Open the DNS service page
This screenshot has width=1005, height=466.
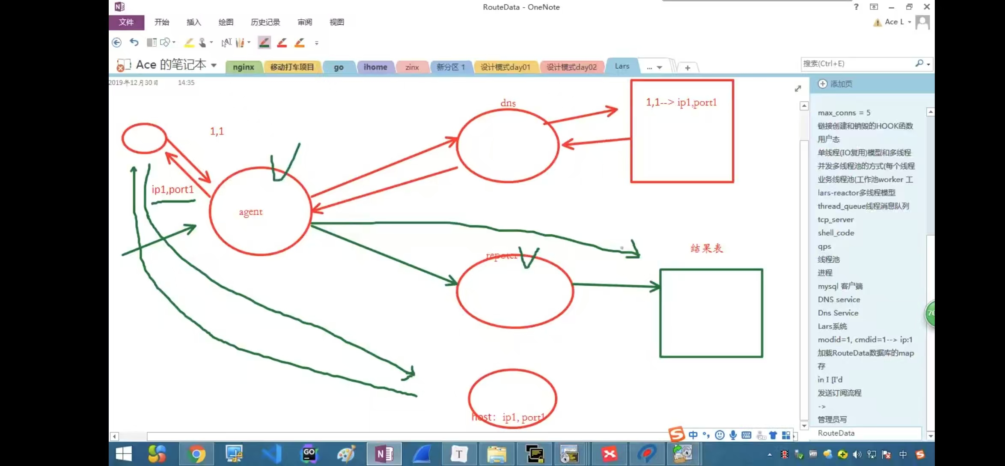coord(838,299)
